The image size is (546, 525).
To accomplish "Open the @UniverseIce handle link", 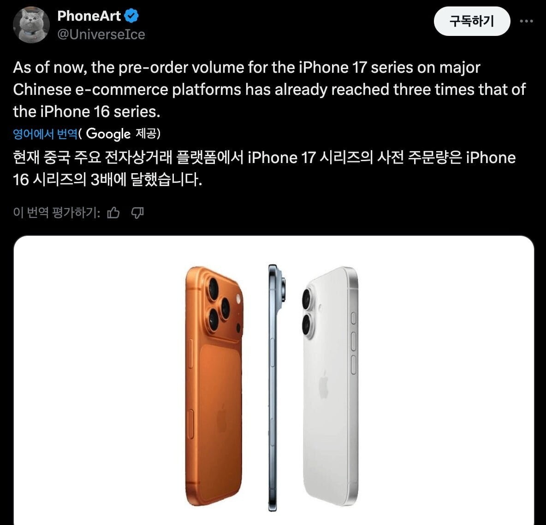I will pyautogui.click(x=101, y=35).
